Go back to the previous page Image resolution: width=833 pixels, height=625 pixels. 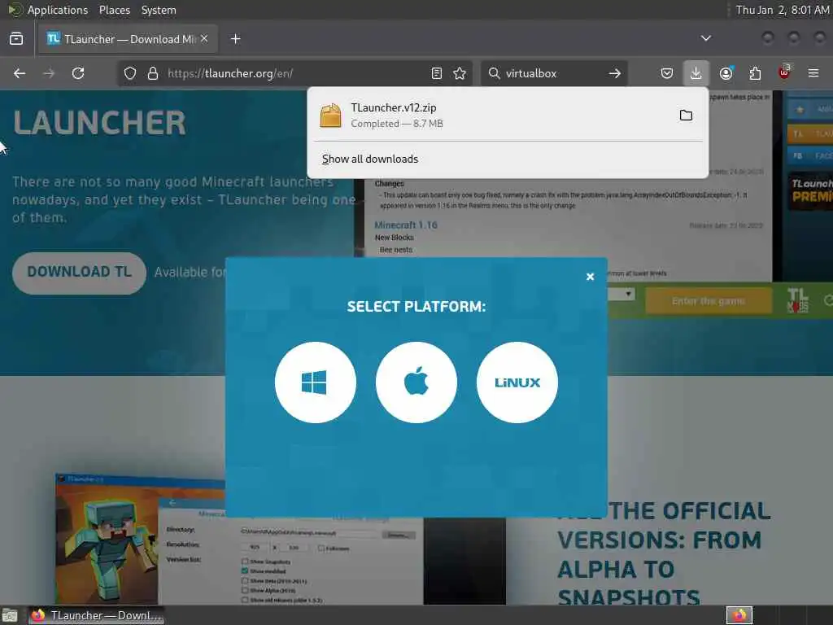coord(20,73)
